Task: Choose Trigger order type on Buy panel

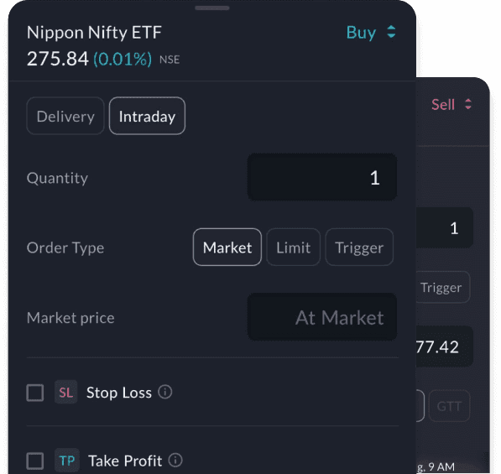Action: point(359,247)
